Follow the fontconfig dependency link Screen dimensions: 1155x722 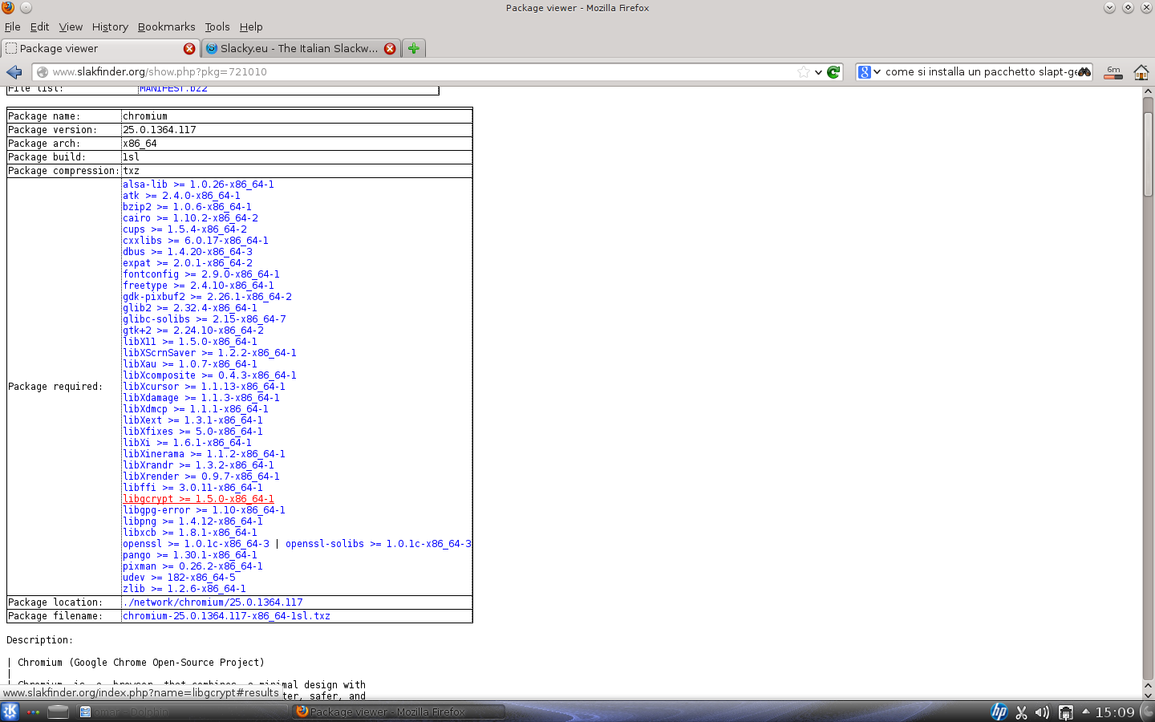click(201, 274)
